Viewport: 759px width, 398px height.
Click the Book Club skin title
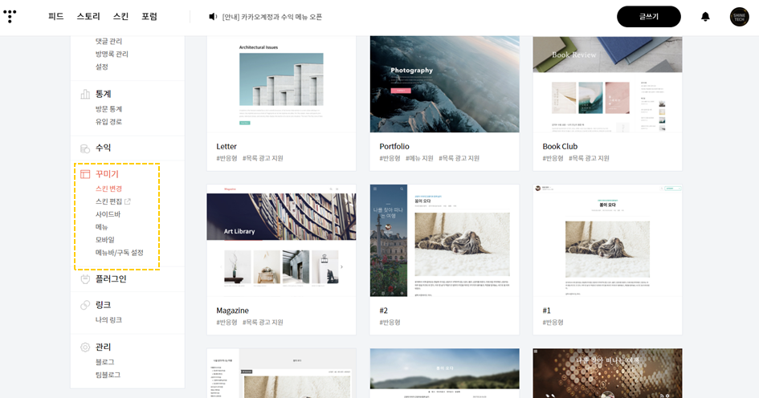click(x=560, y=146)
